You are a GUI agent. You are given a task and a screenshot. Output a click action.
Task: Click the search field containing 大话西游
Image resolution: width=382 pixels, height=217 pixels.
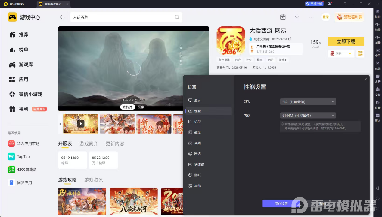[x=126, y=17]
